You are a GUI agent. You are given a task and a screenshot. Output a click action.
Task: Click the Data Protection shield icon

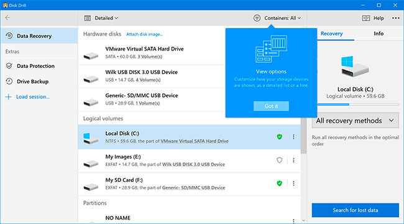tap(9, 66)
